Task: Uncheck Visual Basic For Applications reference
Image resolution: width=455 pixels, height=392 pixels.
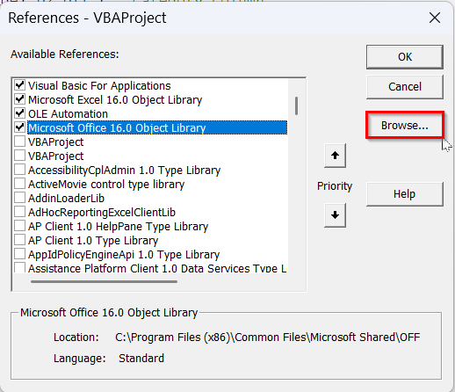Action: (x=19, y=85)
